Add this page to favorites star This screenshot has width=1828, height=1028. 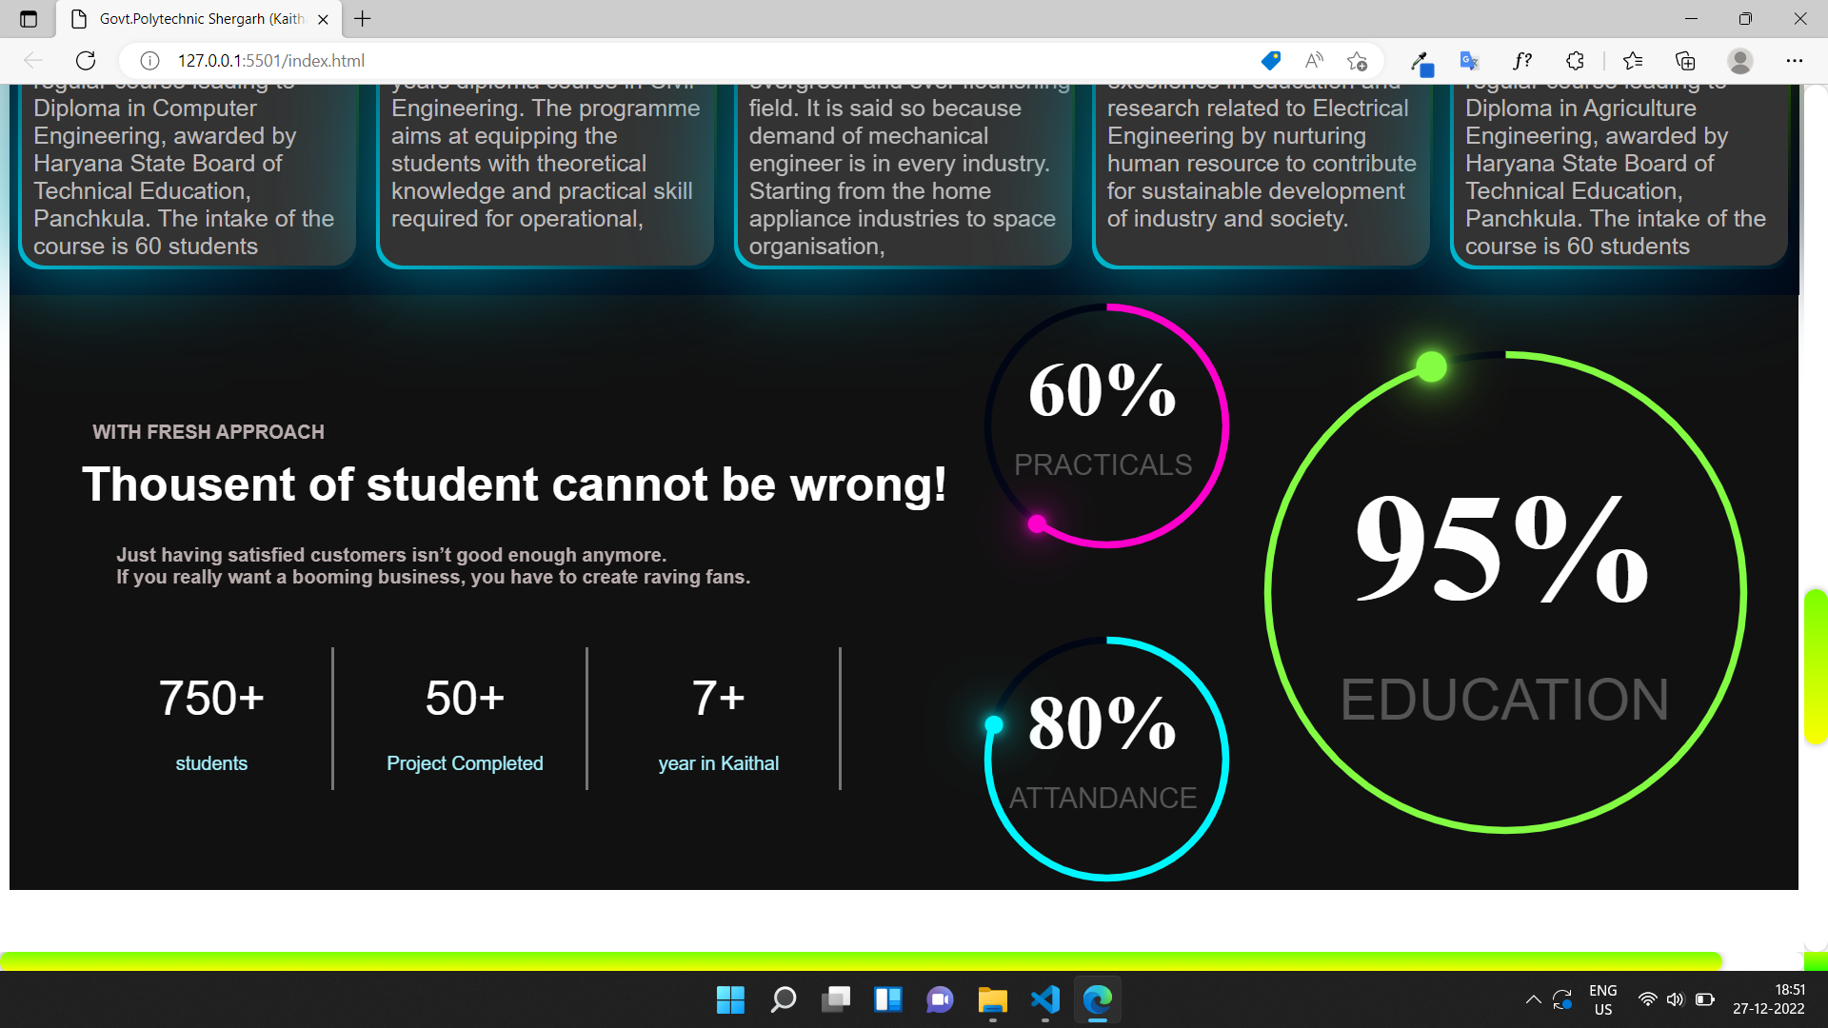(x=1357, y=61)
